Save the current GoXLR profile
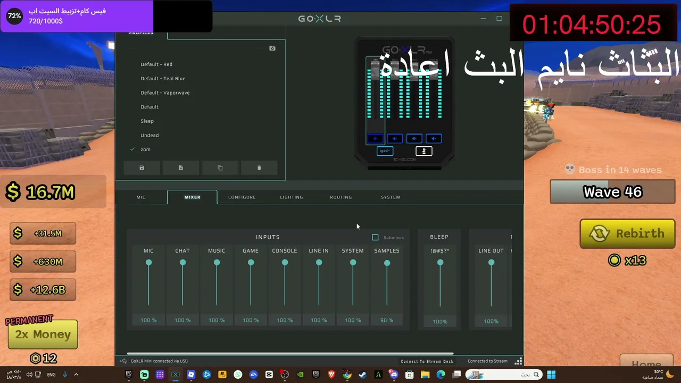 (x=142, y=168)
